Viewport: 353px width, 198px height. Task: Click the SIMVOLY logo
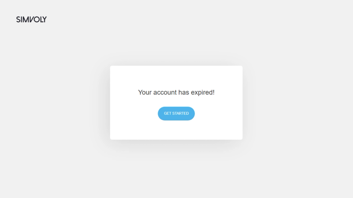[31, 19]
